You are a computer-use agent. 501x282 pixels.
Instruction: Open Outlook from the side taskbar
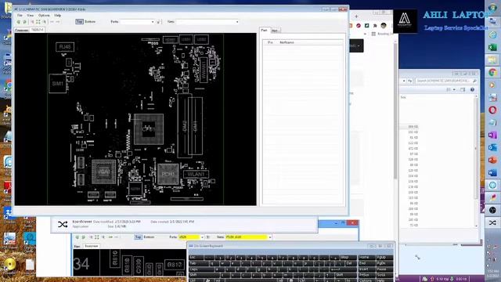click(x=492, y=147)
